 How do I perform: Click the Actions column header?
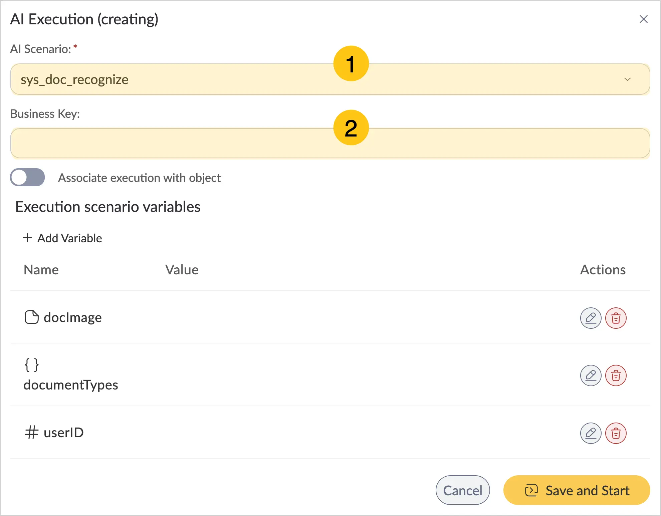603,270
